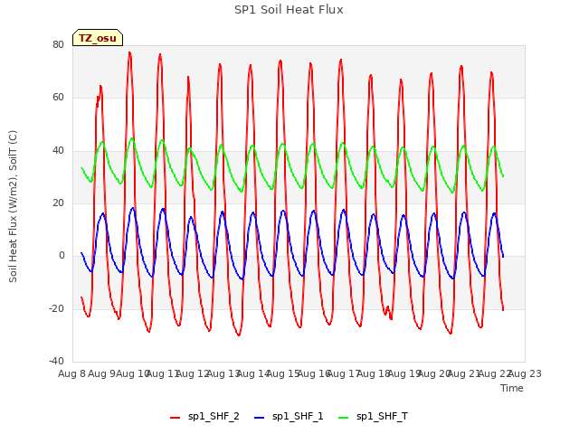This screenshot has width=579, height=434.
Task: Click the x-axis date label Aug 15
Action: click(x=283, y=373)
